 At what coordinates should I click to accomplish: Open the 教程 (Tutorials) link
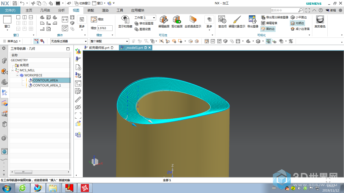click(331, 10)
